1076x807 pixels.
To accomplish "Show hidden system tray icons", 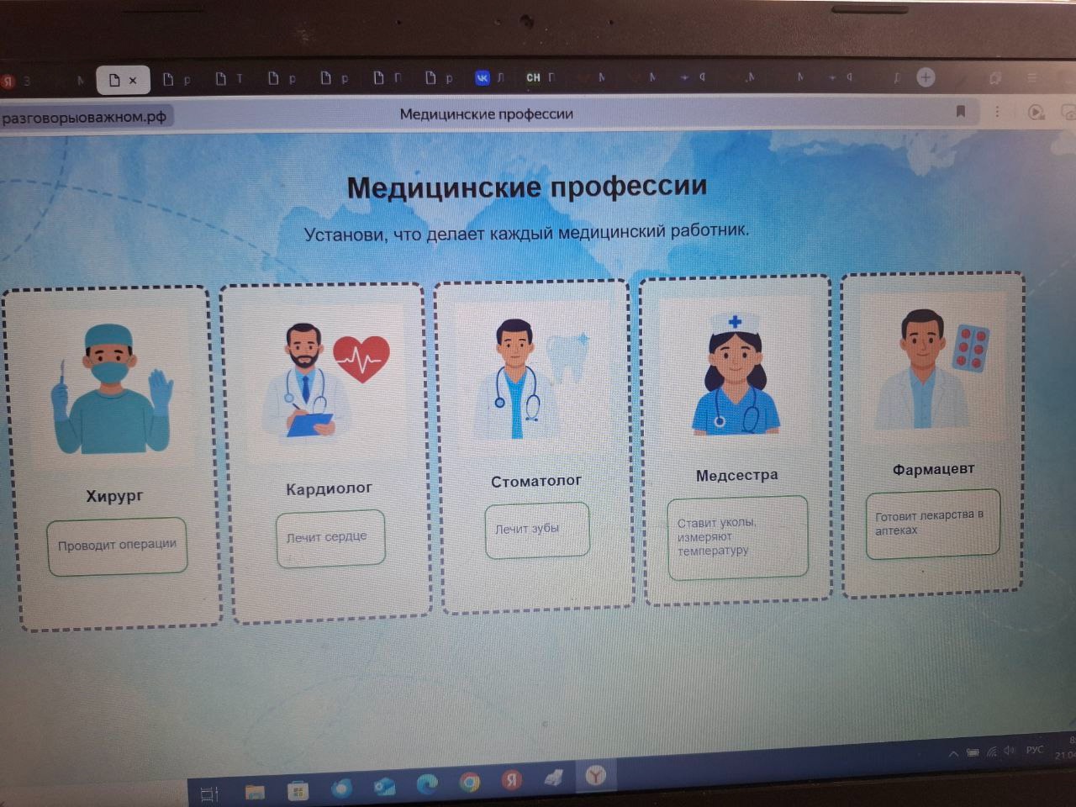I will click(953, 754).
